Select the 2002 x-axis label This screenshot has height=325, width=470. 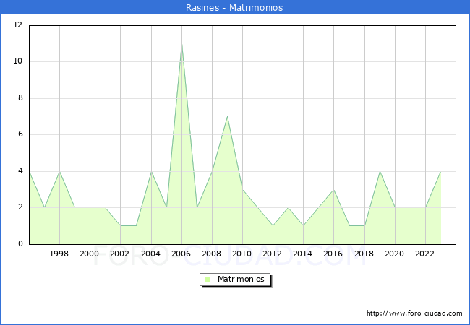point(120,254)
